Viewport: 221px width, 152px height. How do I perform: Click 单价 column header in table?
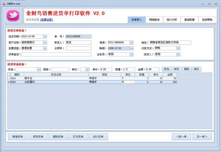coord(156,75)
